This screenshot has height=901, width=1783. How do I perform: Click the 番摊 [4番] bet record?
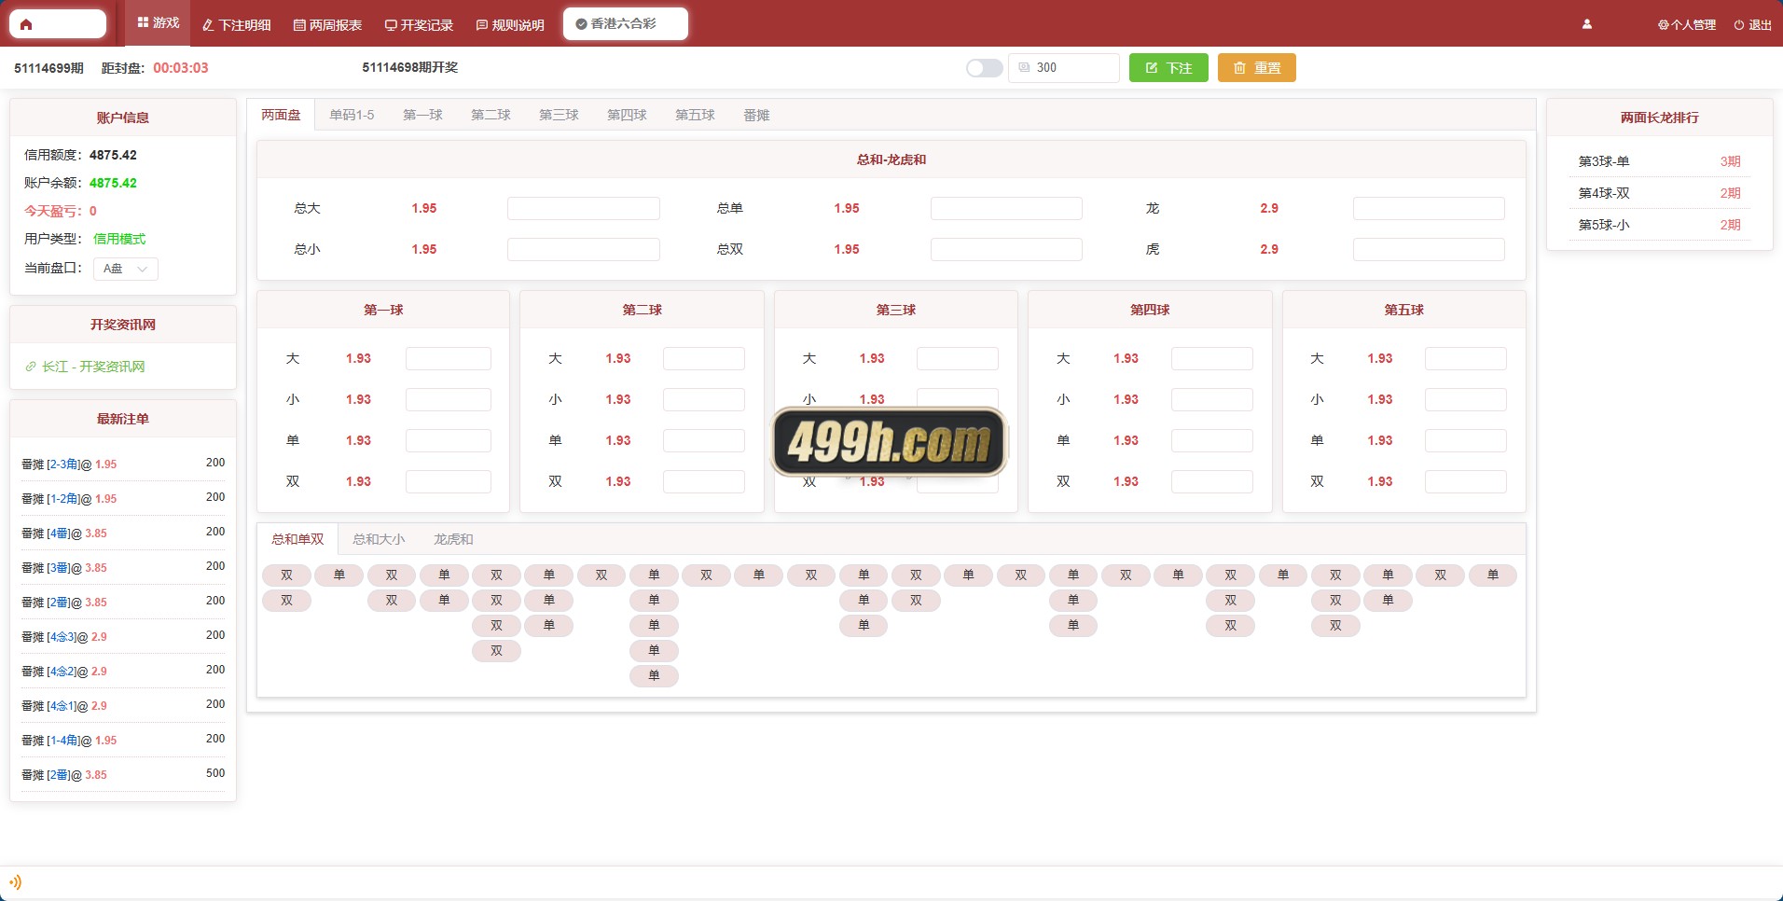coord(123,533)
